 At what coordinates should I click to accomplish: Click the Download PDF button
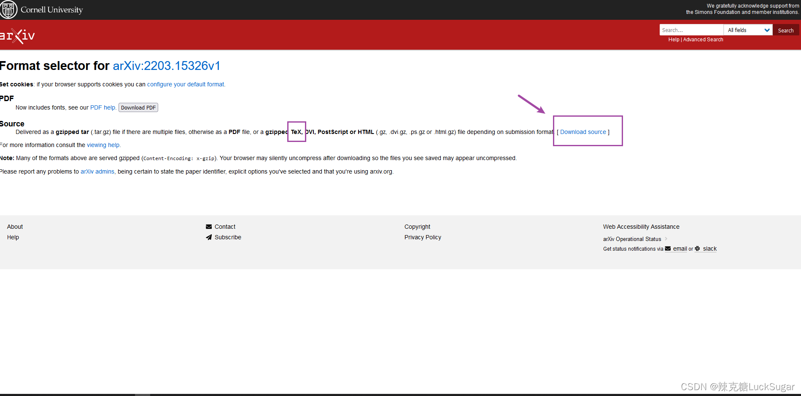click(x=138, y=107)
